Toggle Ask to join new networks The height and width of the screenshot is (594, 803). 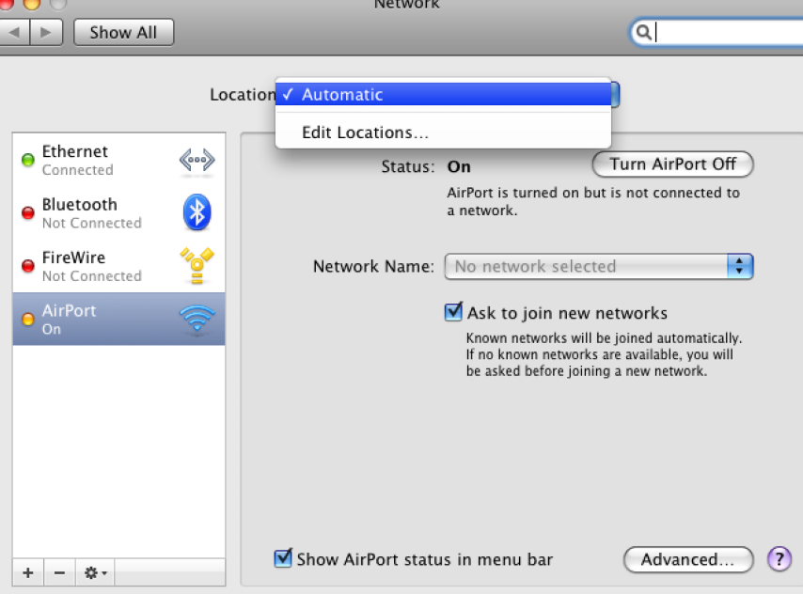(x=454, y=312)
